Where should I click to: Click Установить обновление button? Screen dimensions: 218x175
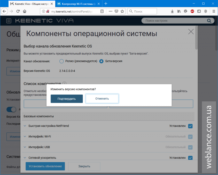[45, 166]
